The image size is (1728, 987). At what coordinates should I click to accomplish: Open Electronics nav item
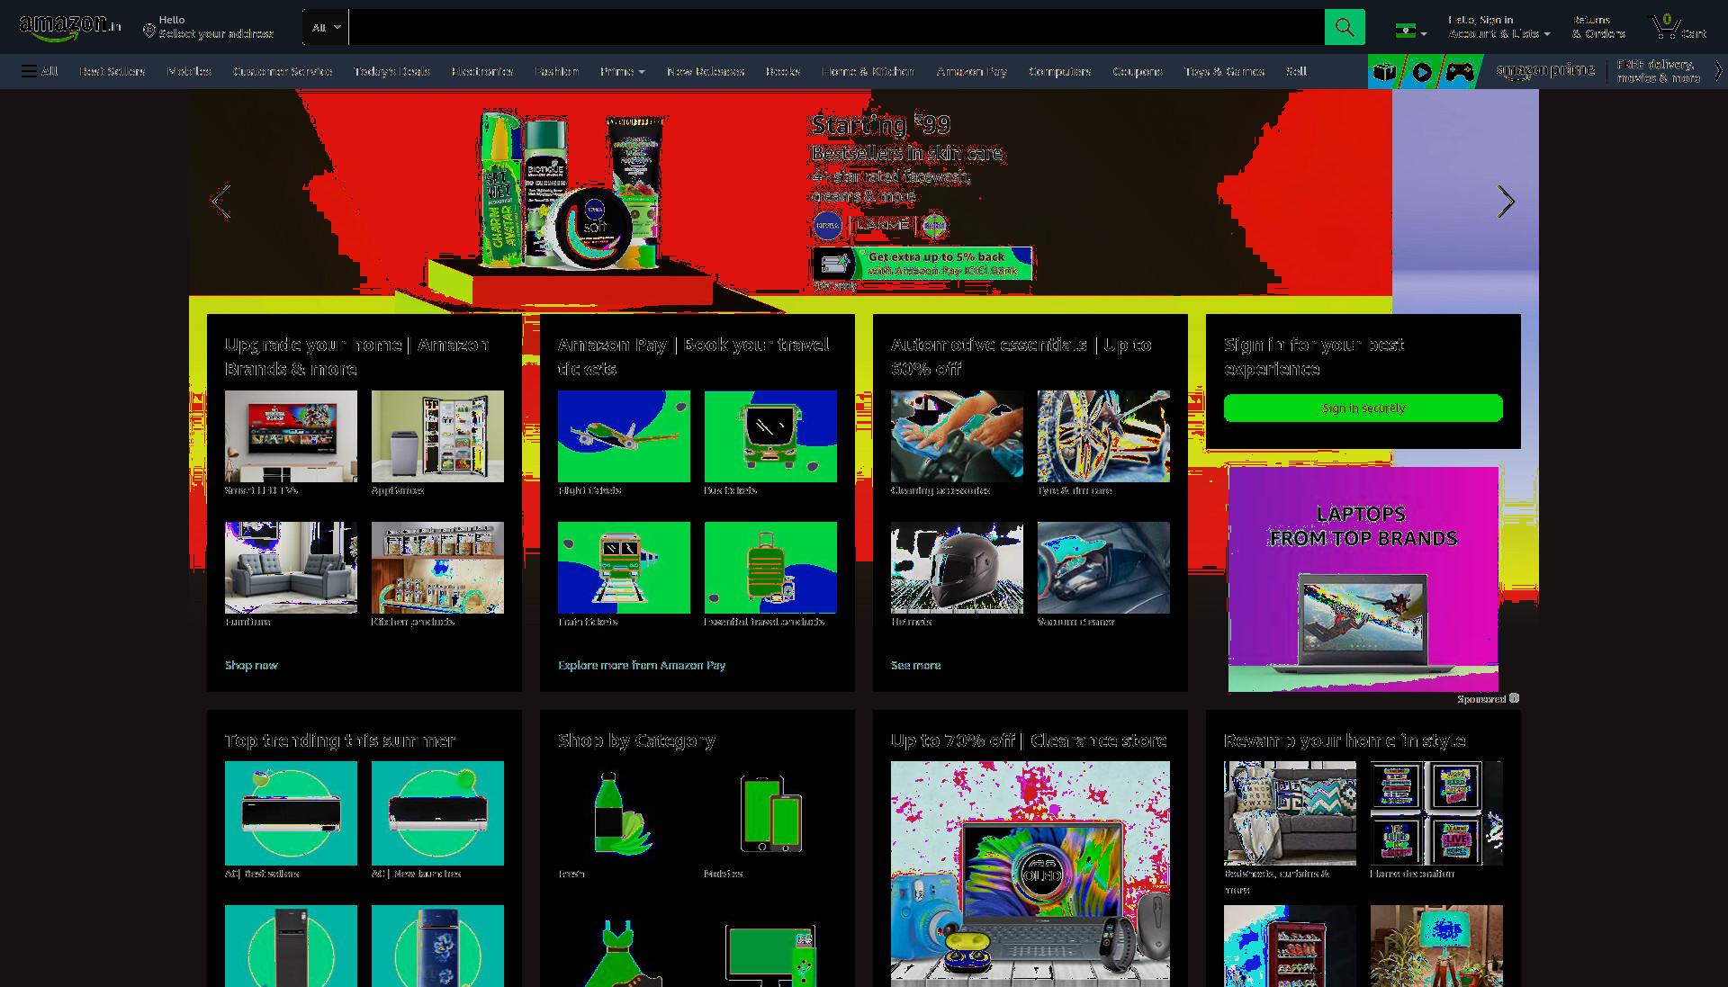tap(481, 71)
